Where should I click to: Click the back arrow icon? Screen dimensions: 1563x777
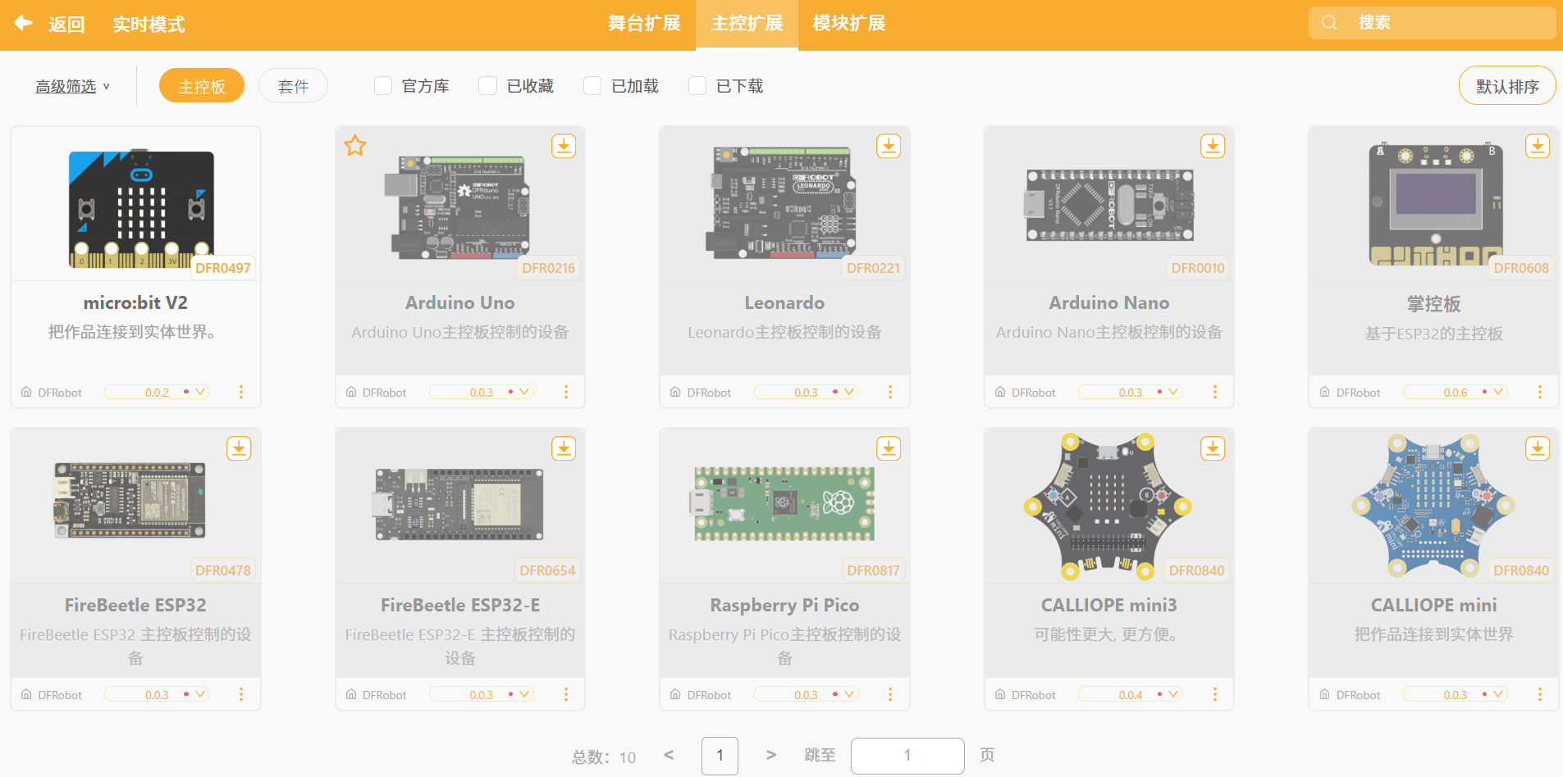(x=24, y=23)
